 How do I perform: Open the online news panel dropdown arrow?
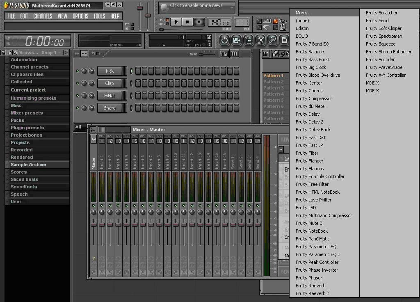coord(232,7)
